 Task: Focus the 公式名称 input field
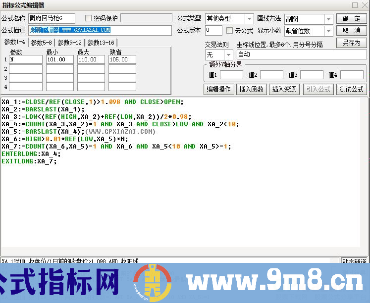click(x=52, y=18)
